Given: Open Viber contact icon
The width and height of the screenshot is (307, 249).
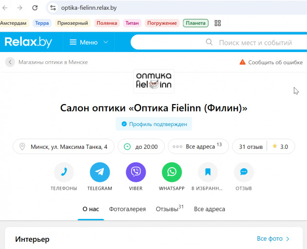Looking at the screenshot, I should click(x=136, y=172).
